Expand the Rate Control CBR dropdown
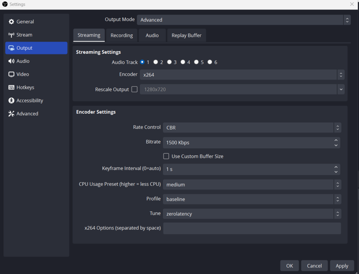The height and width of the screenshot is (274, 359). [x=252, y=127]
